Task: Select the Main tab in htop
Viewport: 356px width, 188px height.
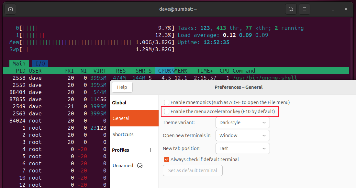Action: [x=19, y=64]
